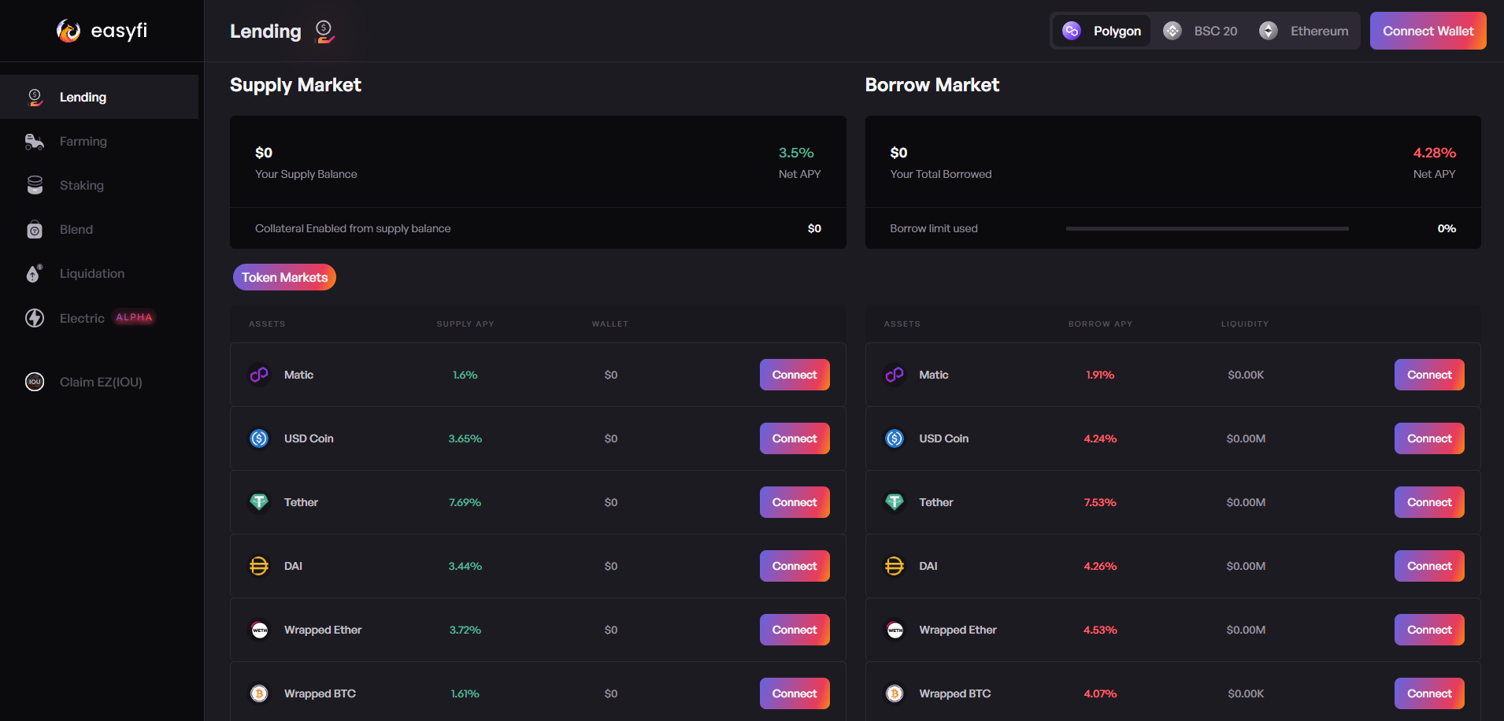Screen dimensions: 1504x721
Task: Click the Claim EZ(IOU) circle icon
Action: click(x=35, y=382)
